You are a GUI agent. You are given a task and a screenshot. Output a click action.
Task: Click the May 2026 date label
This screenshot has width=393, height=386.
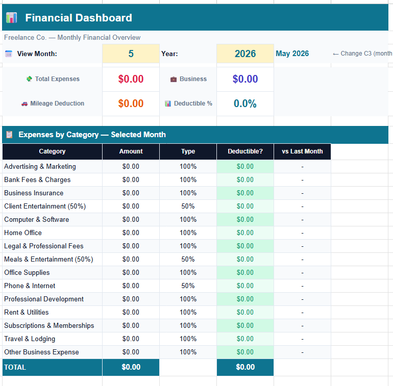click(x=292, y=54)
